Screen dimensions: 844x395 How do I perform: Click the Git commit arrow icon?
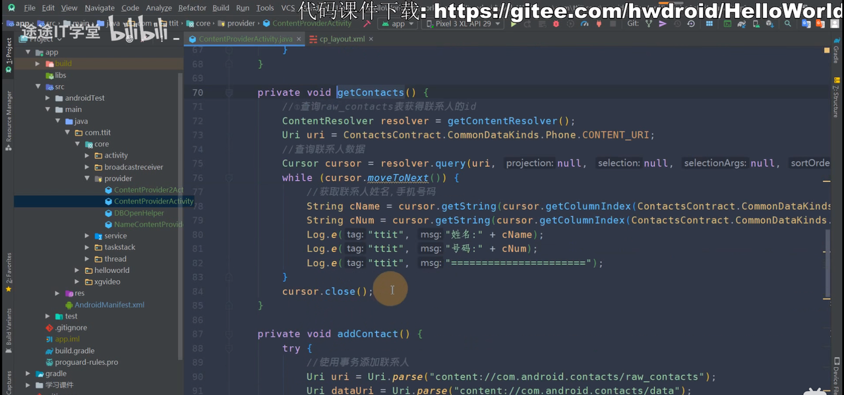[663, 24]
